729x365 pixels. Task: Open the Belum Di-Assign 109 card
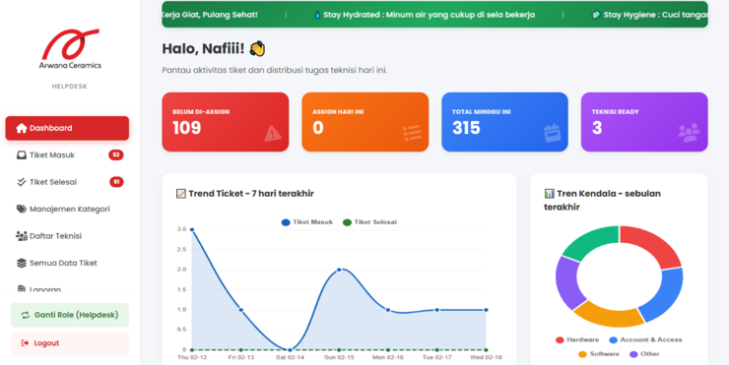pyautogui.click(x=226, y=122)
